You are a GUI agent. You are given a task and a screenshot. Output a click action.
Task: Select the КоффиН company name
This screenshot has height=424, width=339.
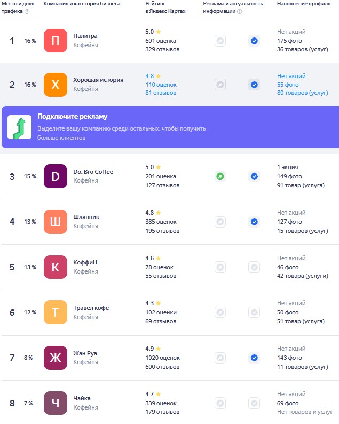click(x=85, y=262)
